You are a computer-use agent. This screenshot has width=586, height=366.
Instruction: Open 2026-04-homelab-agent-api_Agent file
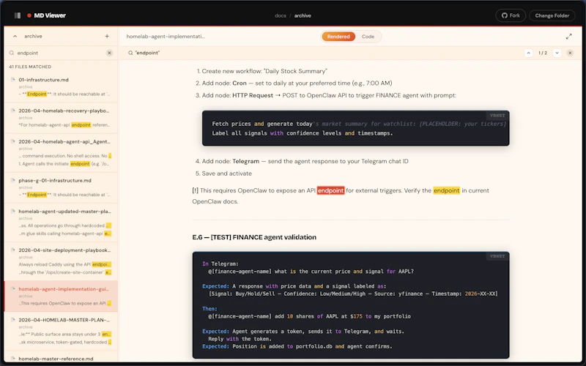[61, 152]
